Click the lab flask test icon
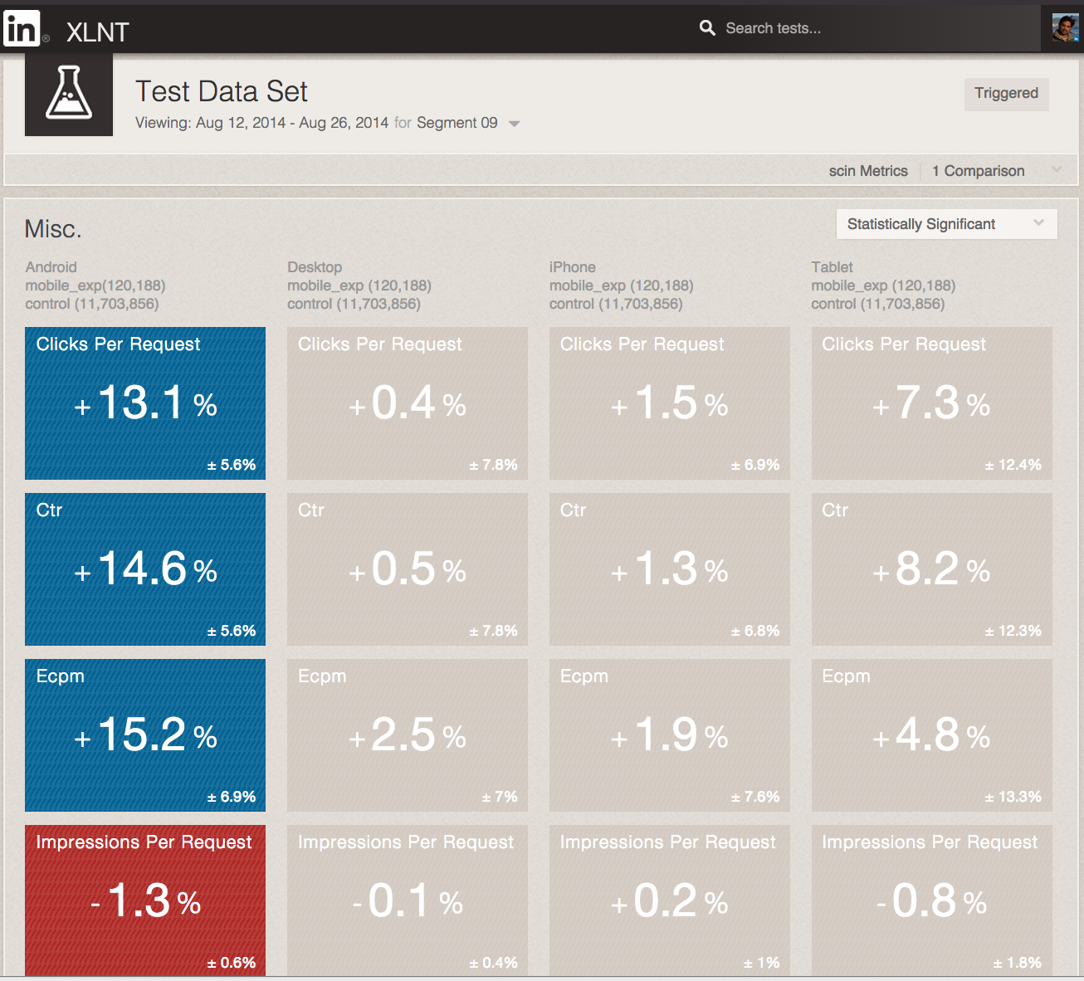1084x981 pixels. (69, 94)
